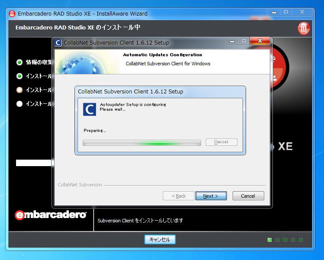Click the 'Preparing...' status text
The width and height of the screenshot is (324, 260).
coord(94,130)
